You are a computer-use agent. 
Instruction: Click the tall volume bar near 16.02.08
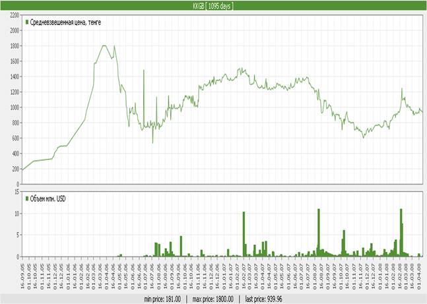coord(401,233)
